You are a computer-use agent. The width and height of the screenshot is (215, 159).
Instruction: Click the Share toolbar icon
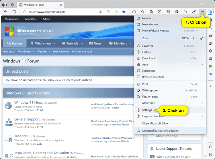pos(185,12)
